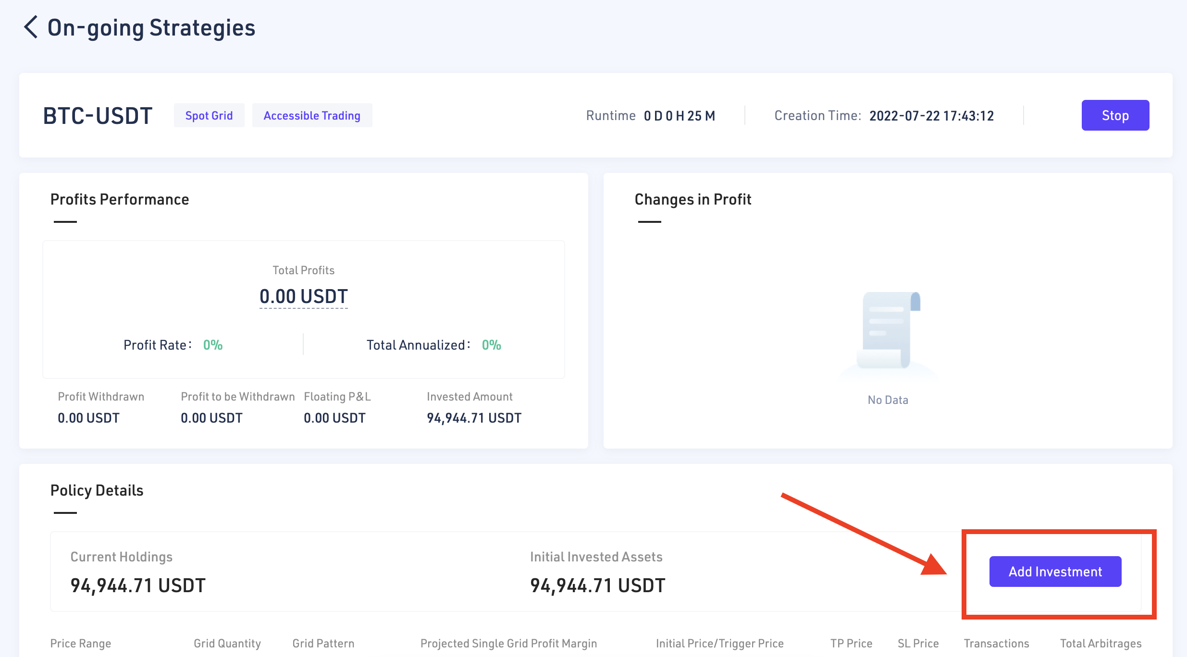Click the Profit Rate percentage
The height and width of the screenshot is (657, 1187).
(x=212, y=345)
